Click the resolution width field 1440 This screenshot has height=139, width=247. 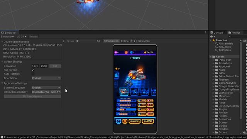coord(36,66)
